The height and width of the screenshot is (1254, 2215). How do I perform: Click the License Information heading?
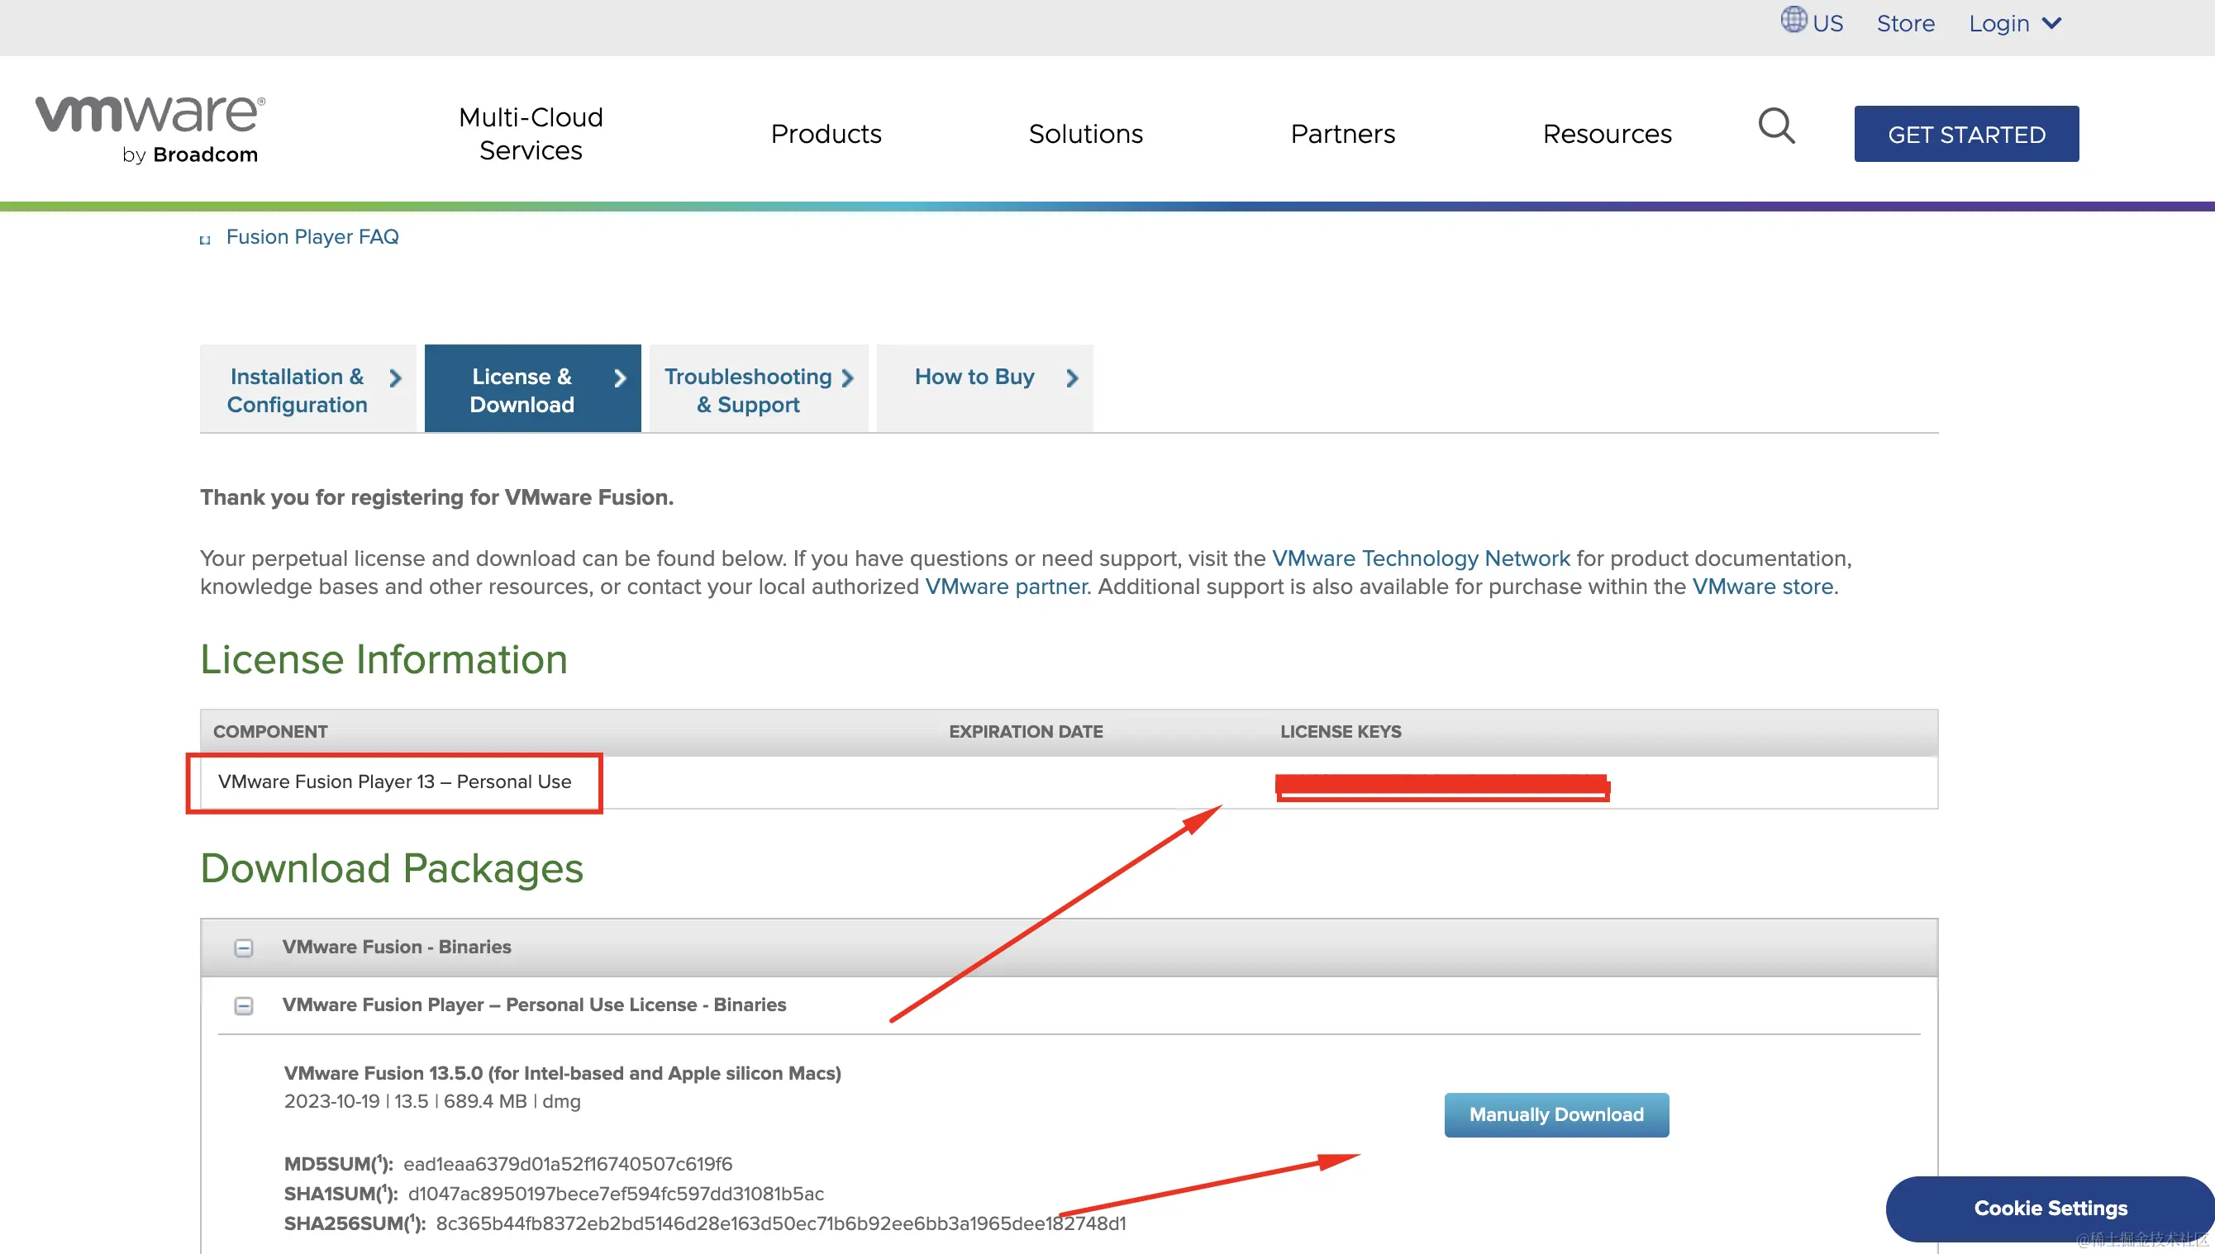click(x=383, y=660)
